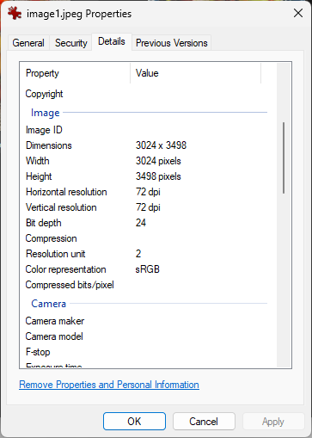Click the Value column header
The height and width of the screenshot is (438, 312).
(196, 73)
